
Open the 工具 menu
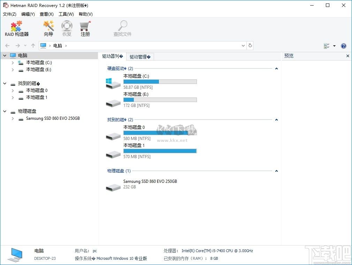(x=66, y=14)
